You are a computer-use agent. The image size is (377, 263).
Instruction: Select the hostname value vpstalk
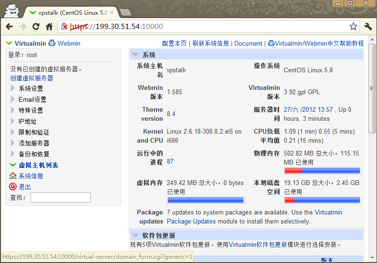point(176,70)
